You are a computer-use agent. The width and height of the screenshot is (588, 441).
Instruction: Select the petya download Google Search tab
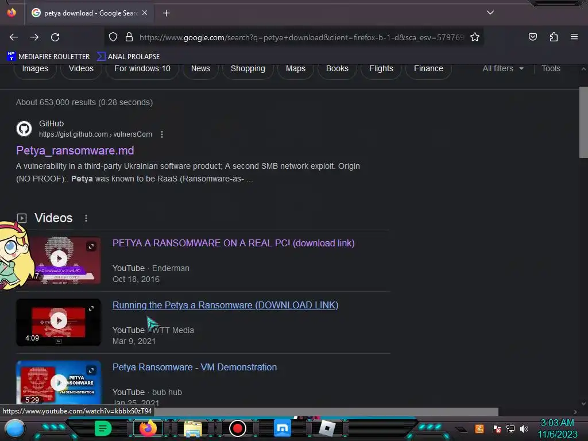click(x=89, y=13)
